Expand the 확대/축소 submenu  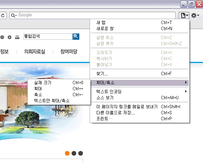[140, 83]
